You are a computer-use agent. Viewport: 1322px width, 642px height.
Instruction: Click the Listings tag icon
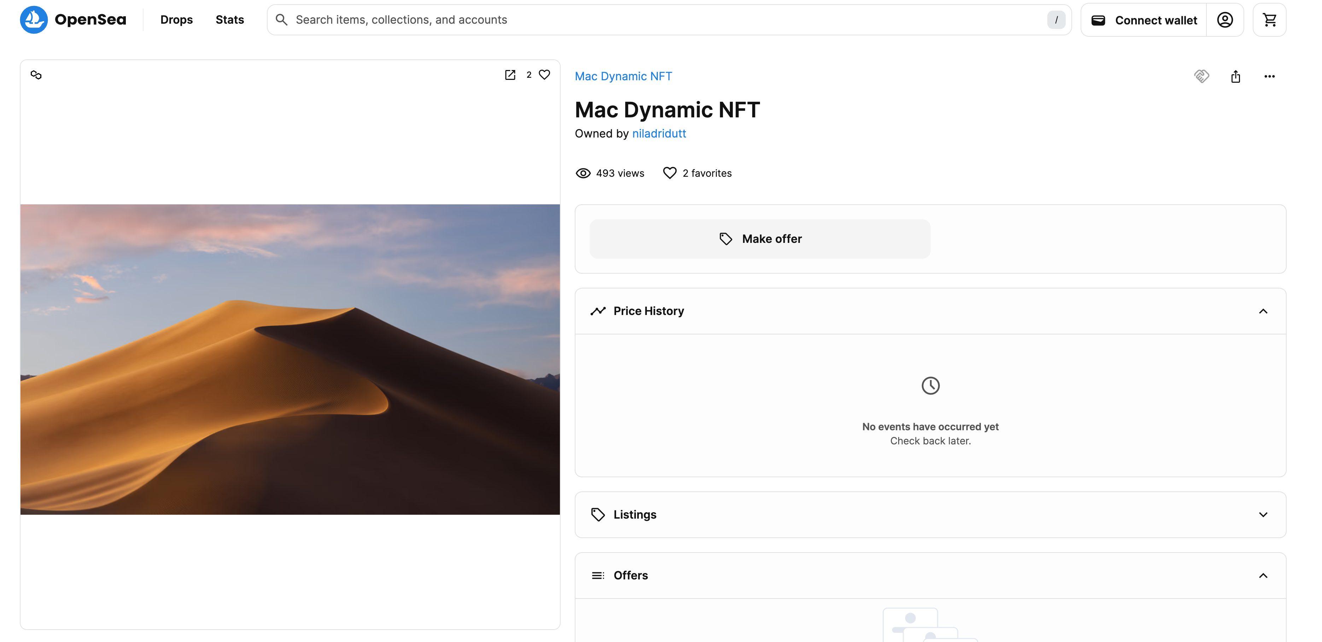pyautogui.click(x=598, y=515)
